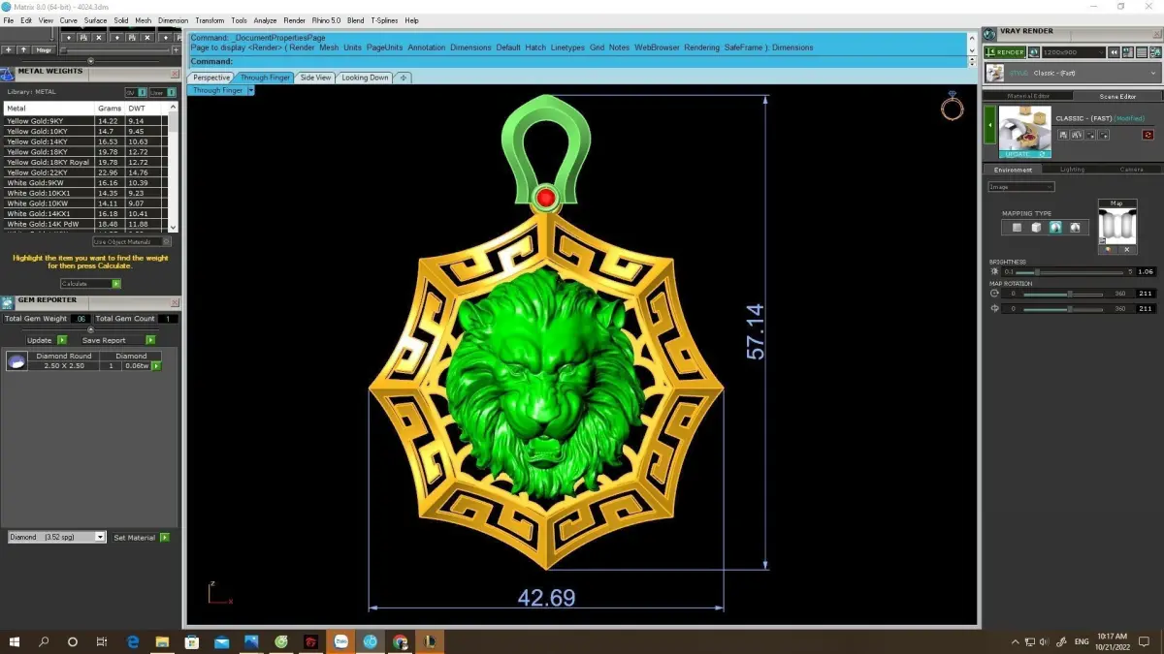The width and height of the screenshot is (1164, 654).
Task: Collapse the Gem Reporter panel divider arrow
Action: [x=90, y=328]
